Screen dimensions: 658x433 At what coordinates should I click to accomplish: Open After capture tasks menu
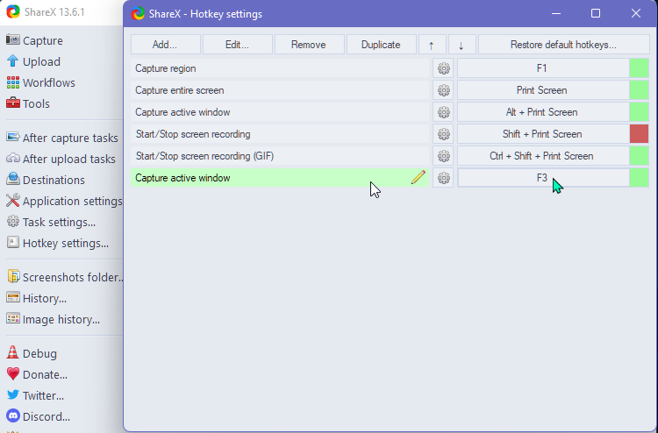tap(62, 138)
